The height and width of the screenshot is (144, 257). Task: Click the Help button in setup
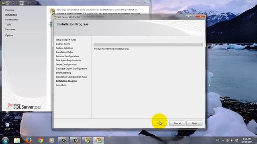point(194,123)
